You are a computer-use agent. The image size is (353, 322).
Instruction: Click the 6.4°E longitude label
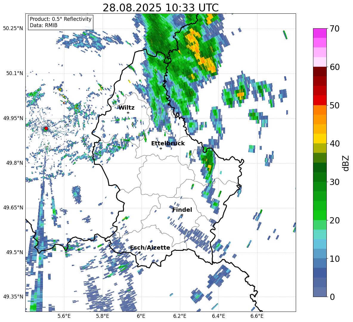click(x=218, y=316)
